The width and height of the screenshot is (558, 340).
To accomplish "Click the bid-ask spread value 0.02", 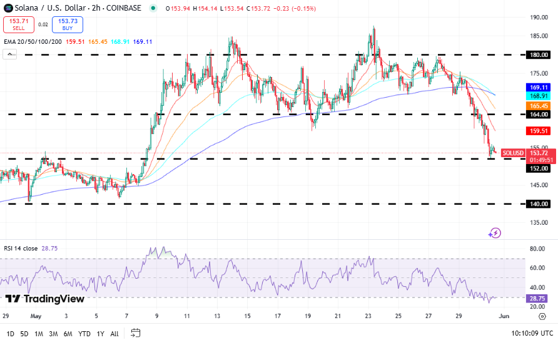I will pyautogui.click(x=43, y=24).
